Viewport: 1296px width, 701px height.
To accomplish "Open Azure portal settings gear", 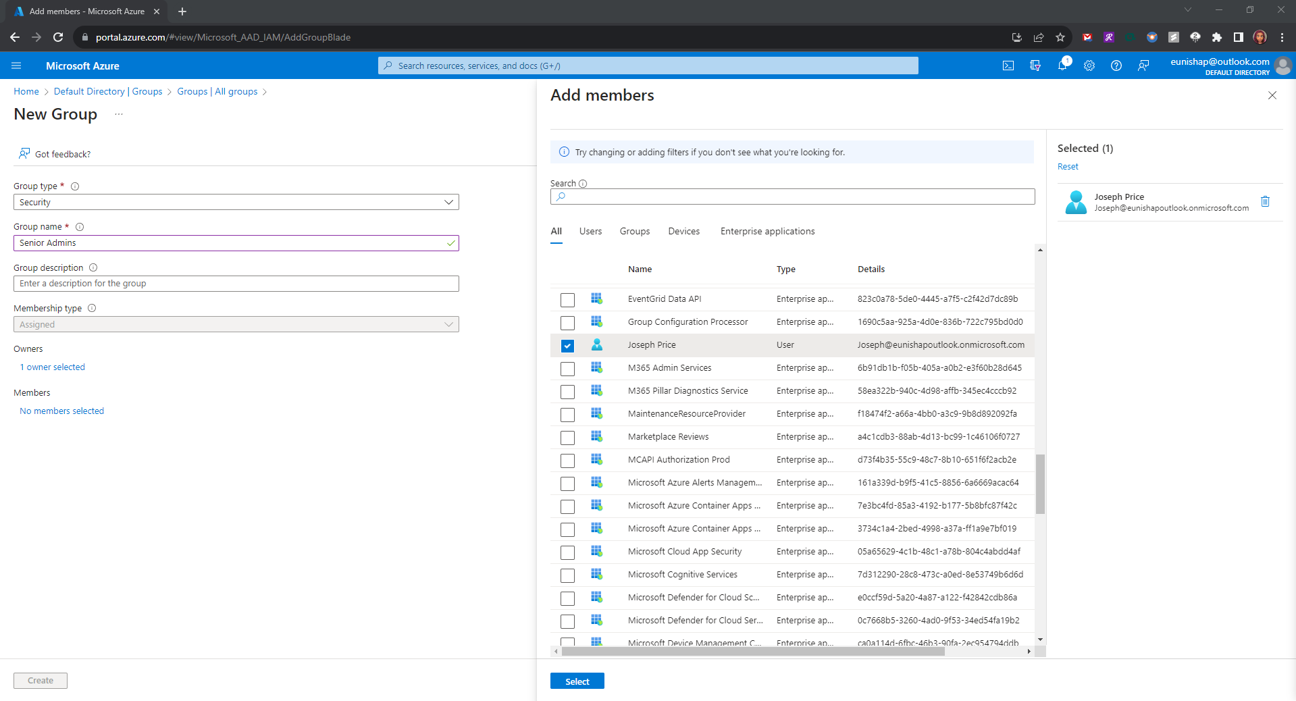I will 1089,66.
